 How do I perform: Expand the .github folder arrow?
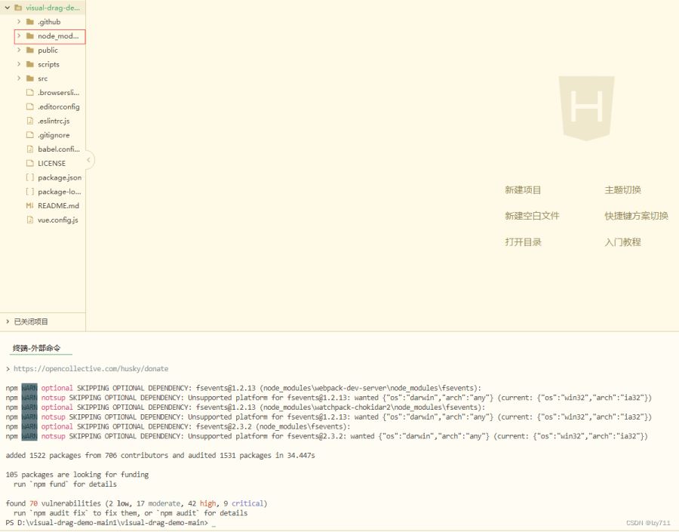pyautogui.click(x=19, y=22)
